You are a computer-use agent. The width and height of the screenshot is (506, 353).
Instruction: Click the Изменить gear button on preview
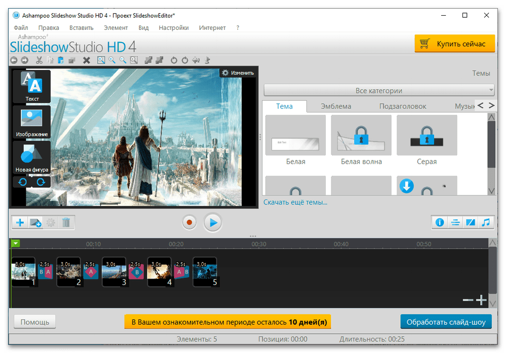tap(238, 73)
